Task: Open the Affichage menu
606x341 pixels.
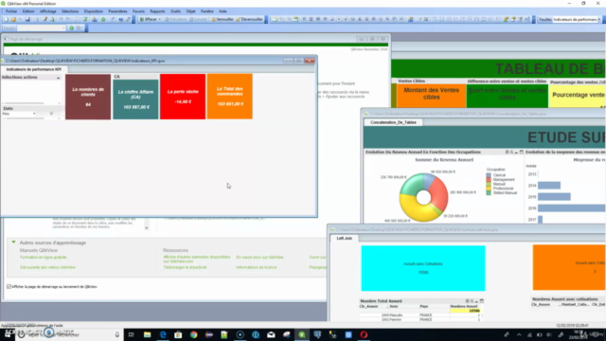Action: click(48, 11)
